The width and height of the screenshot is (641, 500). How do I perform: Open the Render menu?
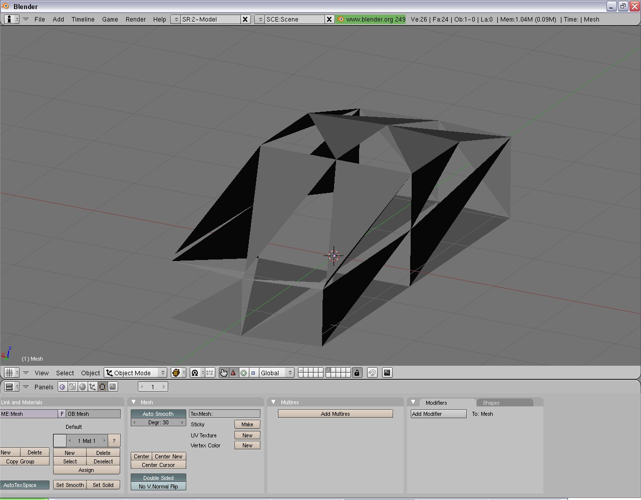pos(136,19)
